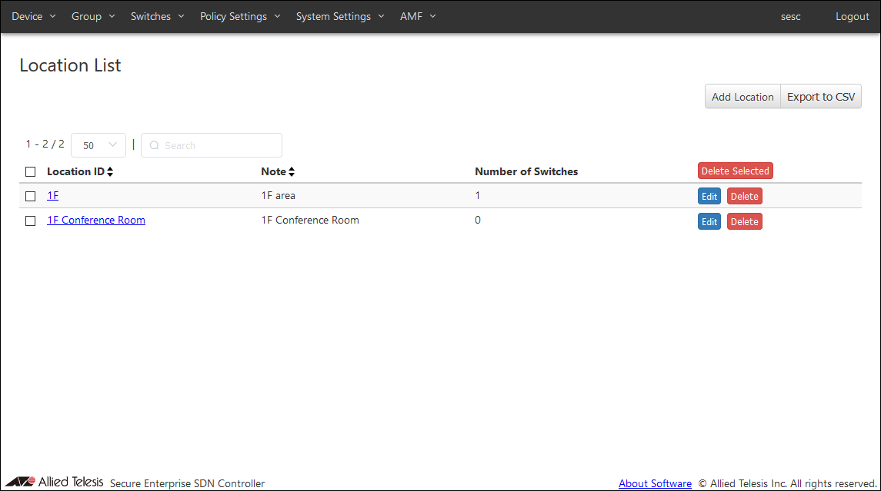Screen dimensions: 881x491
Task: Open the AMF menu
Action: [418, 16]
